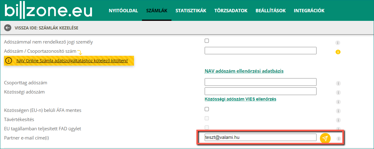Select the SZÁMLÁK menu item

(x=157, y=11)
